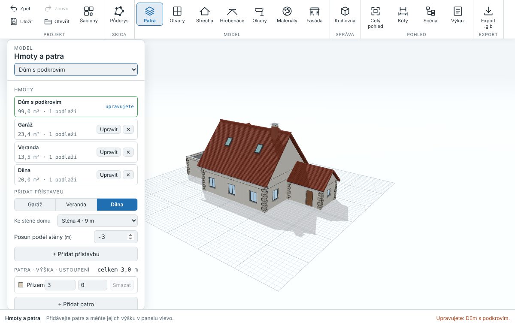
Task: Save the project with Uložit
Action: [x=21, y=21]
